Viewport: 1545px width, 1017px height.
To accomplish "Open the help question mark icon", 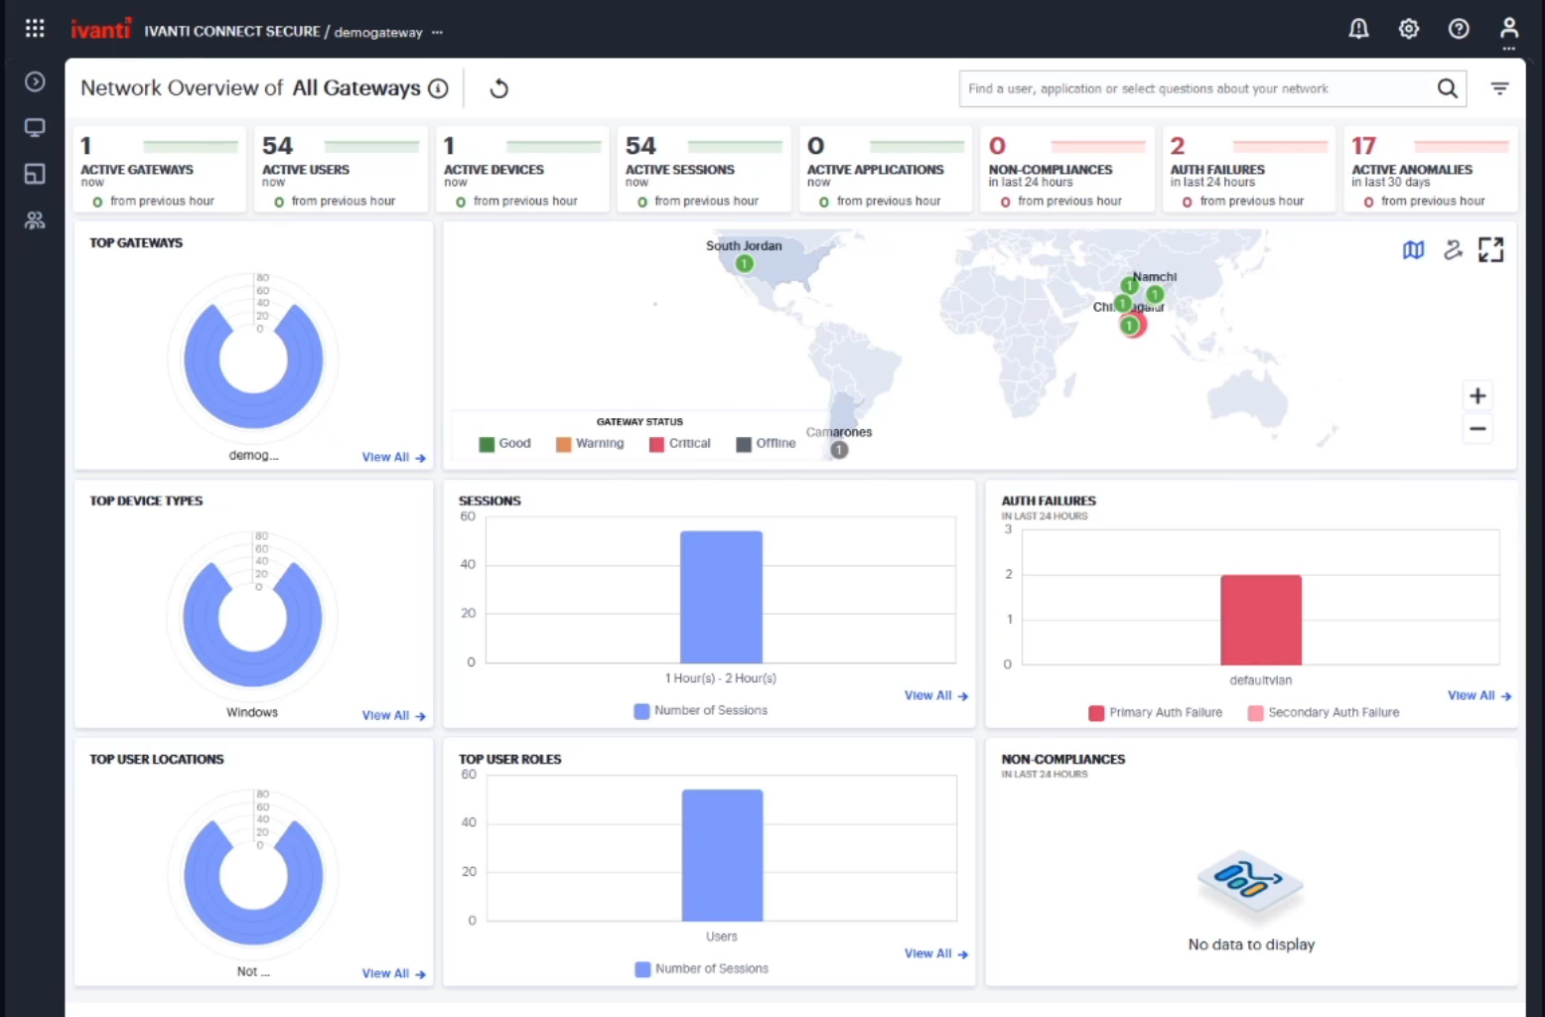I will tap(1459, 29).
